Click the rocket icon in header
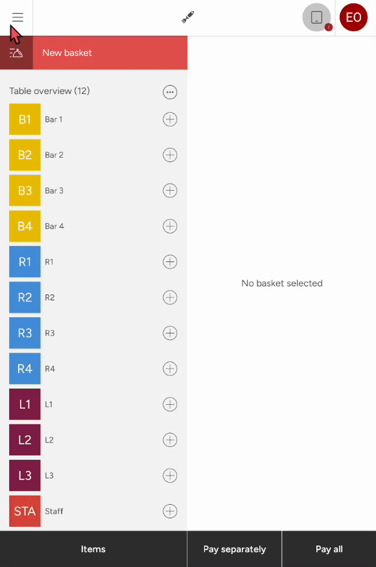The height and width of the screenshot is (567, 376). click(187, 17)
